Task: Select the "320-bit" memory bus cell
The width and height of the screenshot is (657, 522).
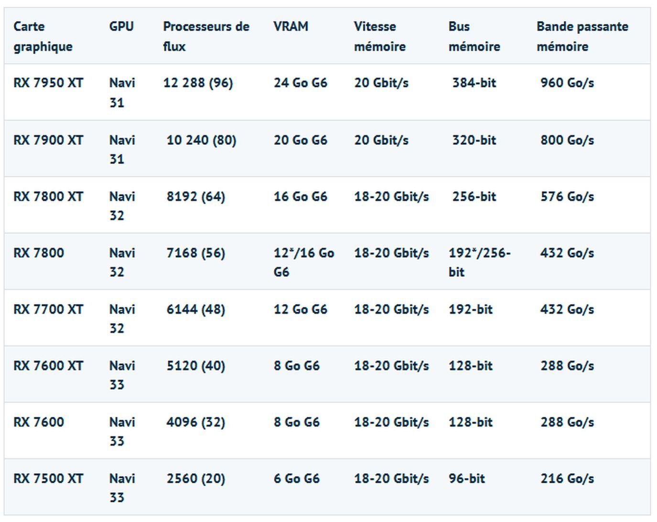Action: click(474, 140)
